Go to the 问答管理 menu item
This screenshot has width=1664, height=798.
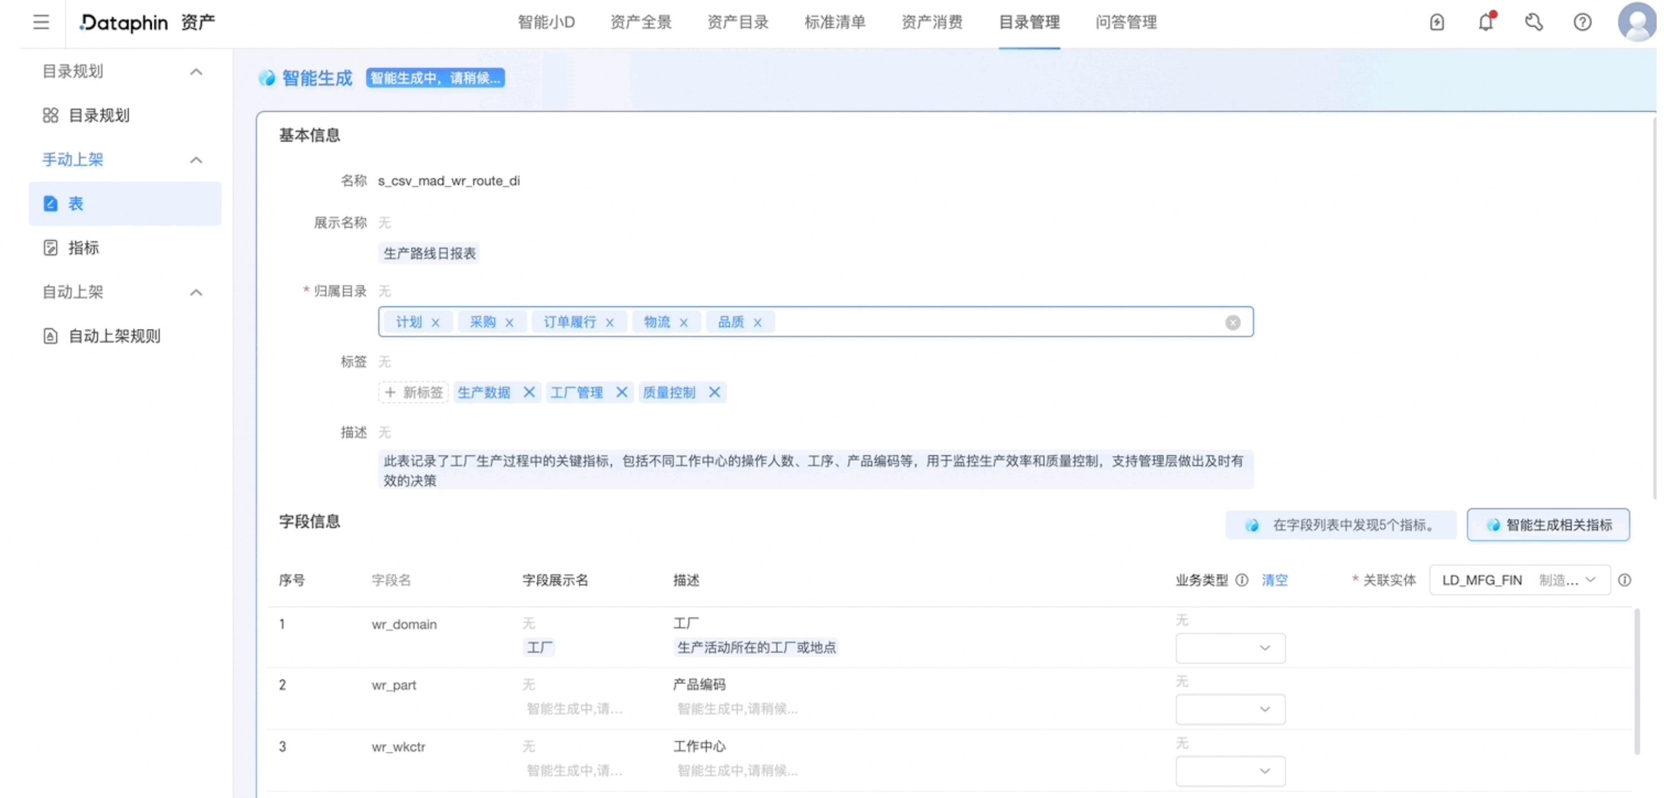(x=1126, y=22)
